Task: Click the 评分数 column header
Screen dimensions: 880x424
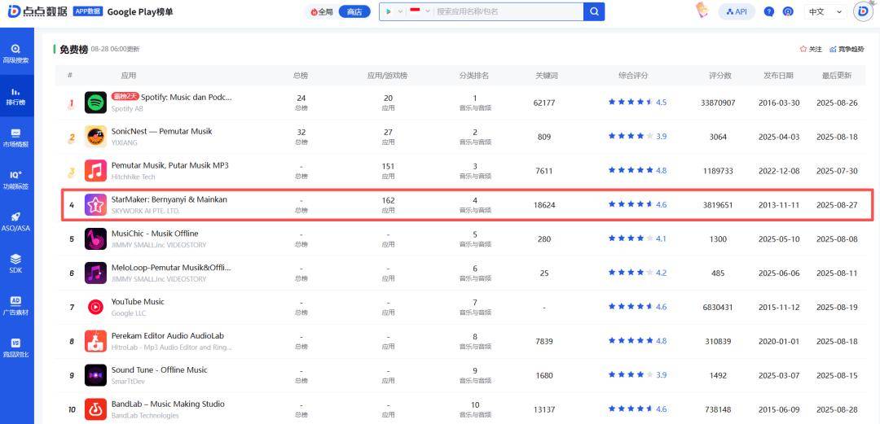Action: pyautogui.click(x=719, y=75)
